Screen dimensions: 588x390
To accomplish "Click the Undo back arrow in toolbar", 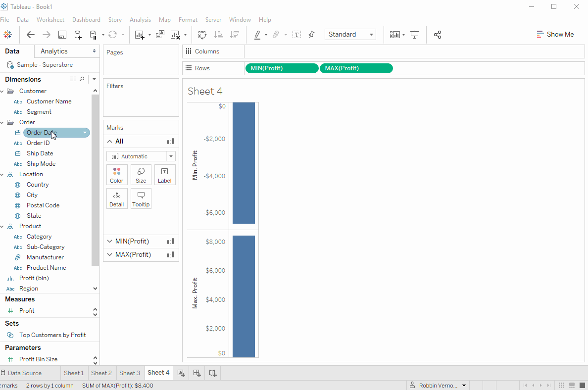I will coord(31,35).
